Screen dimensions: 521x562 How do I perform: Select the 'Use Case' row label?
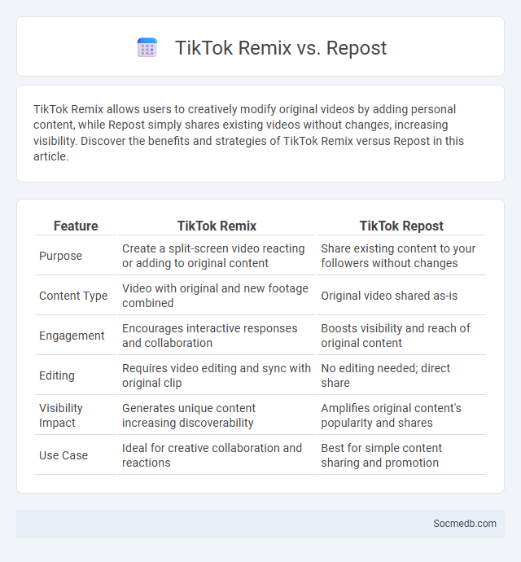(63, 455)
